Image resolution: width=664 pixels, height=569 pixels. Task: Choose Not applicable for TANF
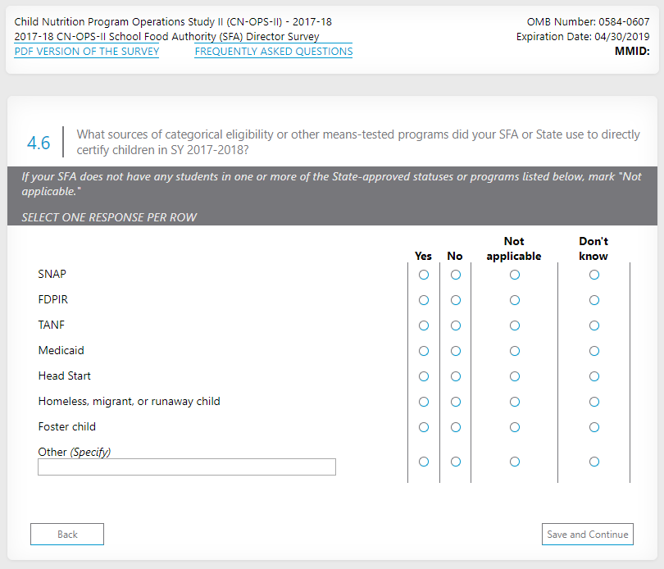click(x=515, y=325)
